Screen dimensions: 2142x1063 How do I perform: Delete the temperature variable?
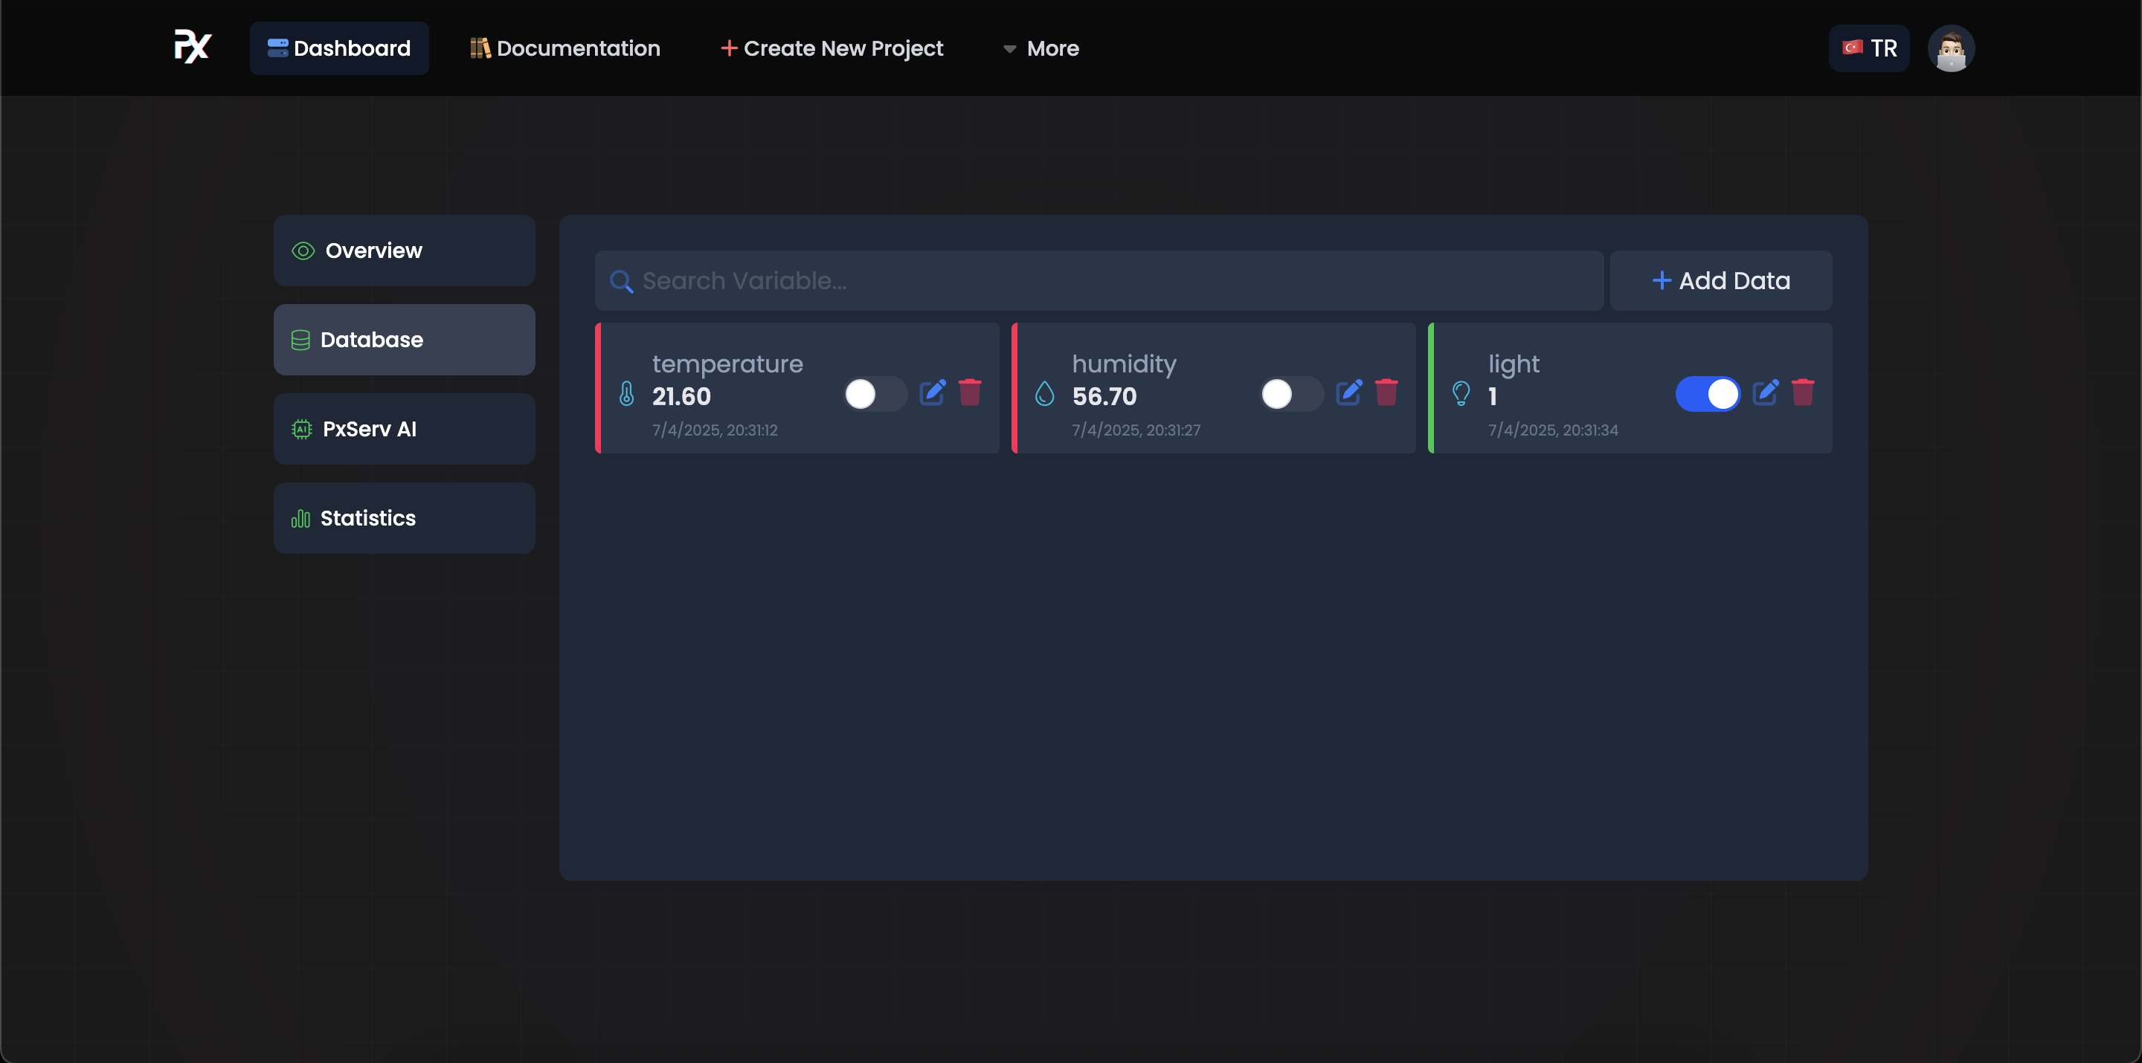[970, 392]
